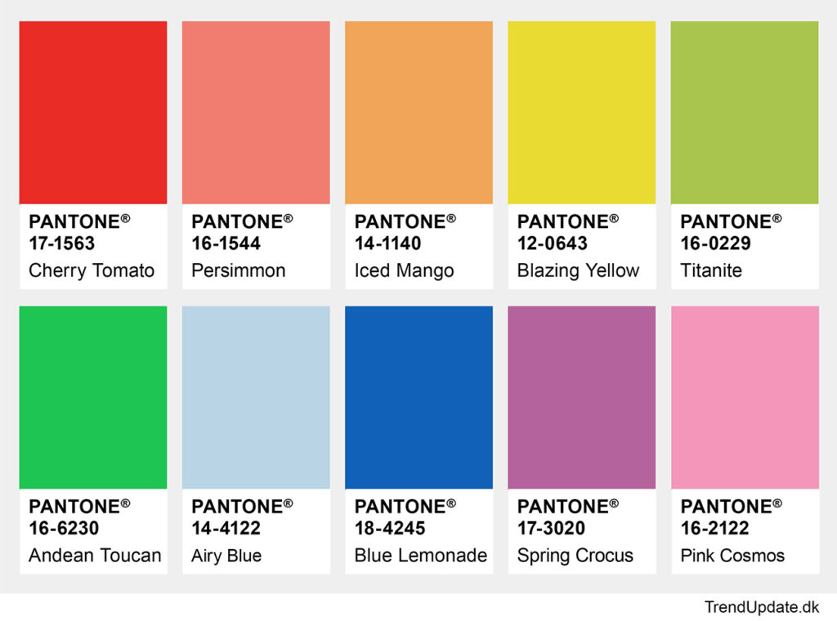Select the Persimmon coral color swatch

coord(256,113)
